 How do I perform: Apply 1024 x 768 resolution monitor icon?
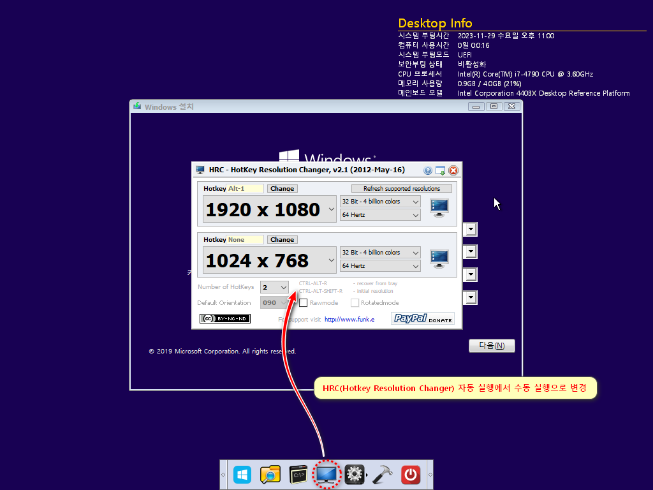tap(439, 259)
